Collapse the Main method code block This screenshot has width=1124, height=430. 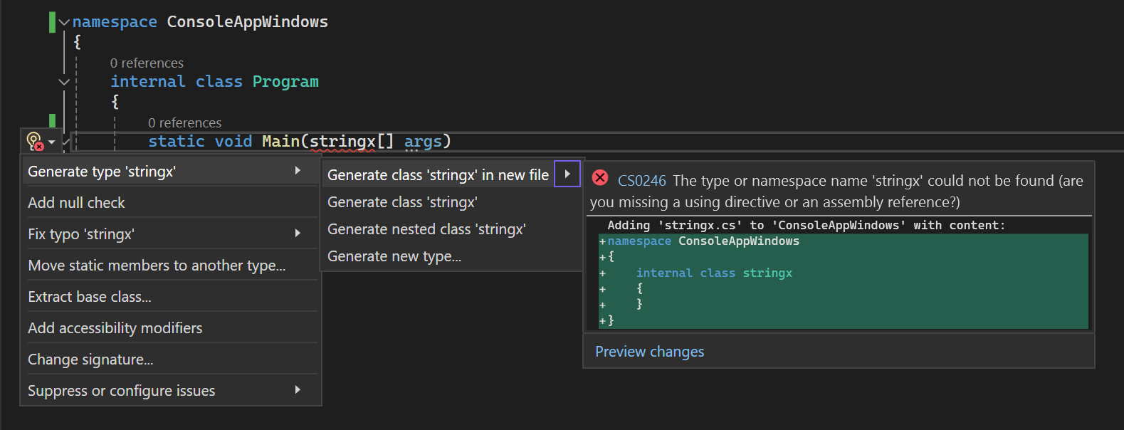click(66, 142)
